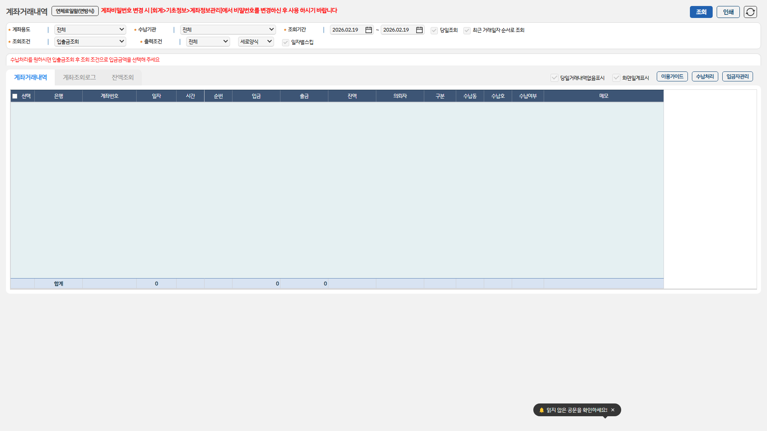This screenshot has width=767, height=431.
Task: Toggle the 화면일계표시 checkbox
Action: (616, 78)
